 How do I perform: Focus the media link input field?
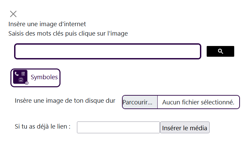(119, 128)
